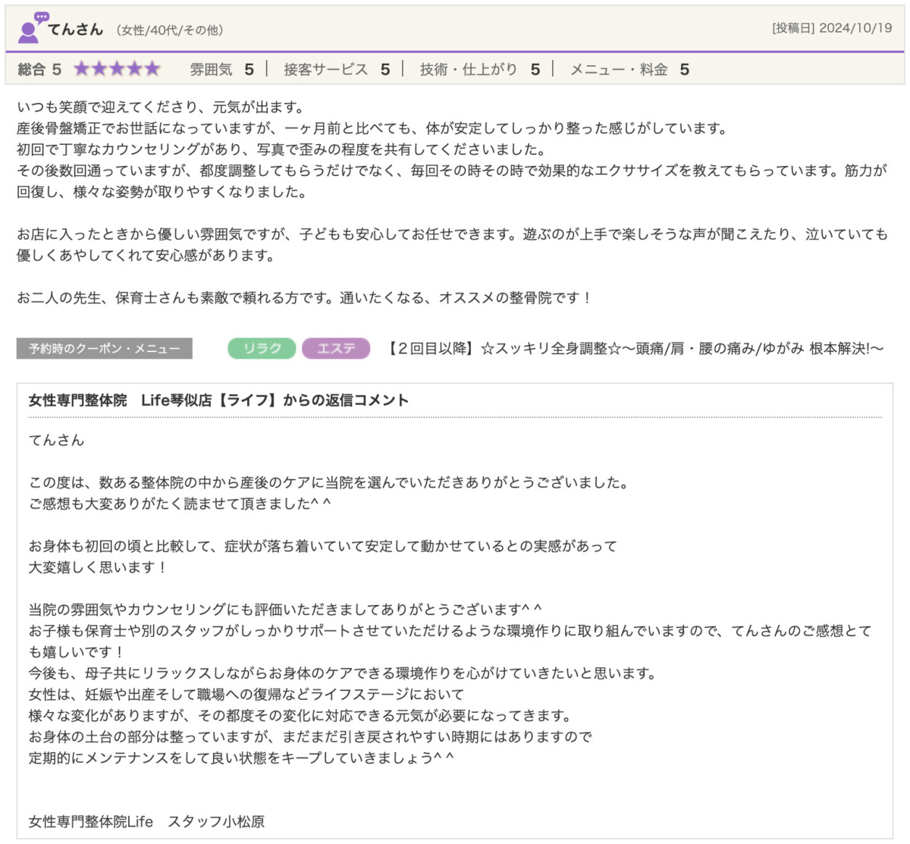
Task: Click the 予約時のクーポン・メニュー label
Action: click(x=104, y=349)
